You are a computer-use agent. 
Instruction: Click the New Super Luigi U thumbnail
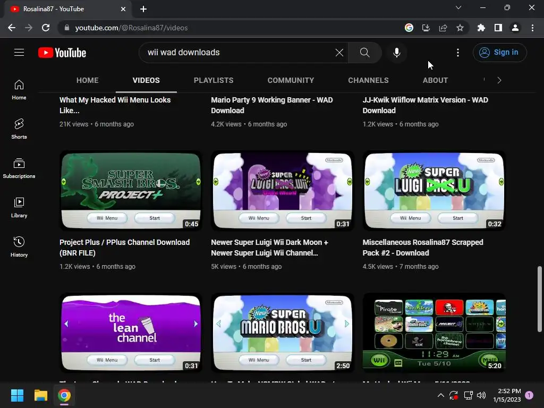coord(434,191)
